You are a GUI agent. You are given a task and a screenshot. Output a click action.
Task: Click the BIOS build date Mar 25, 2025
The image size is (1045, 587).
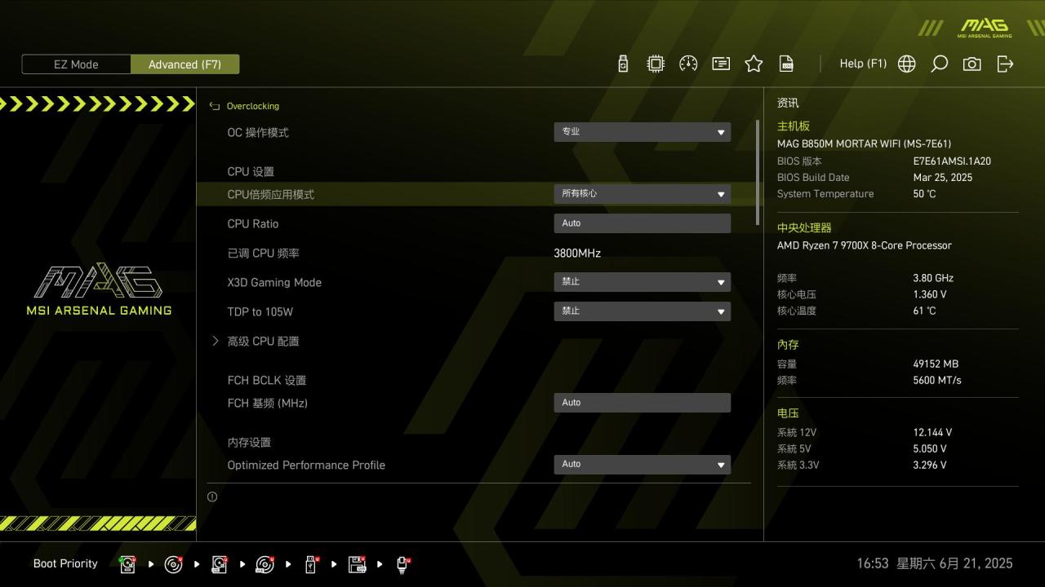(943, 178)
